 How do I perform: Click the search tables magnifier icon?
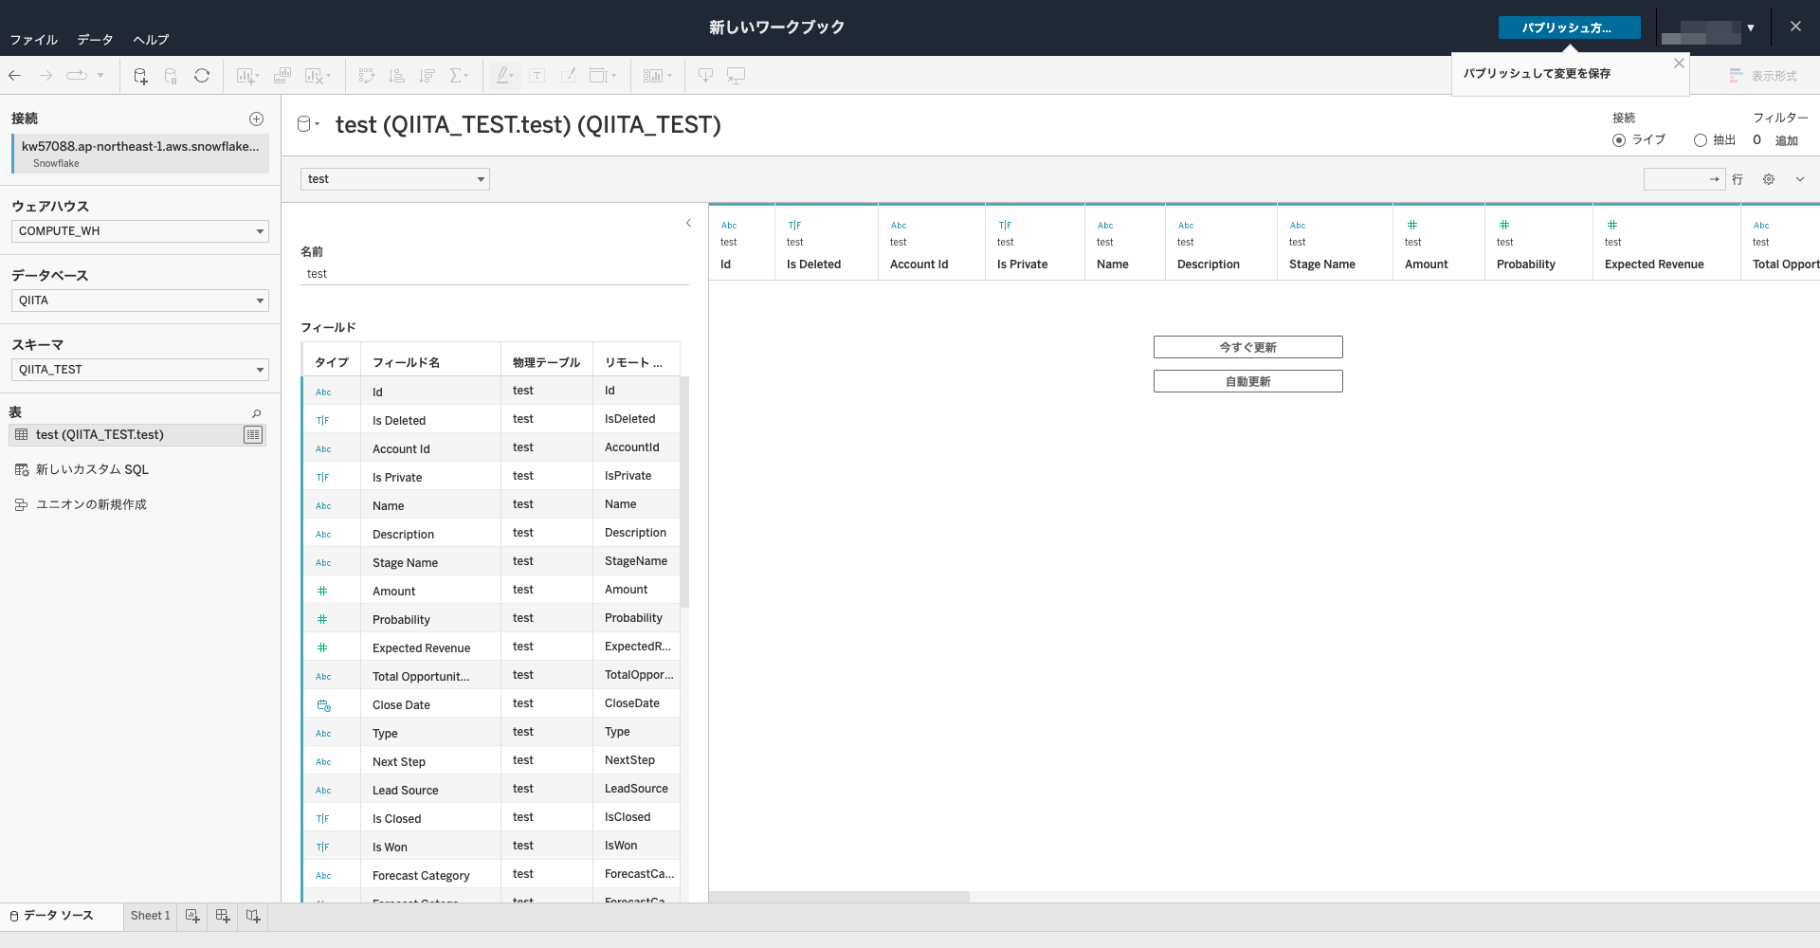click(x=256, y=413)
